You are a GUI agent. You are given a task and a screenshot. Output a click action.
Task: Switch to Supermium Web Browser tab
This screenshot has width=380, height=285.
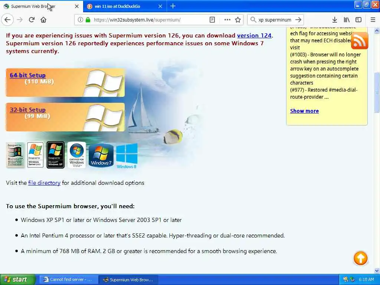(42, 6)
